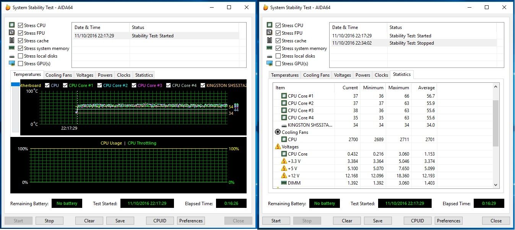The height and width of the screenshot is (230, 515).
Task: Select the Stability Test: Stopped log entry
Action: pyautogui.click(x=411, y=43)
